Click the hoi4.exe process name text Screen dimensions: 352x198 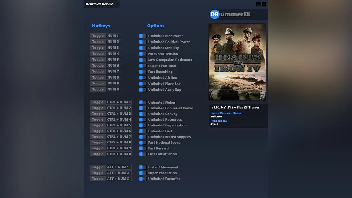point(216,116)
